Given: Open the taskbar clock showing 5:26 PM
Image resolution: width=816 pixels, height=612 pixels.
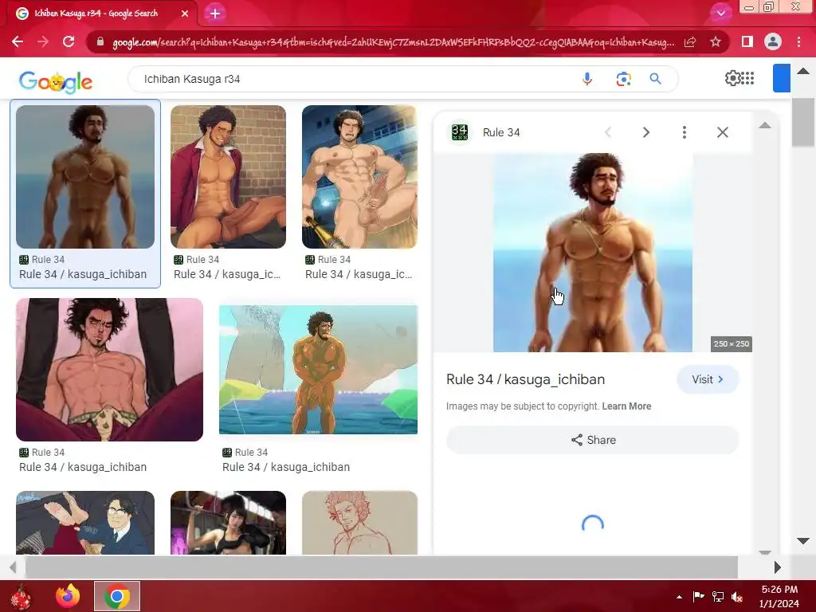Looking at the screenshot, I should coord(779,596).
